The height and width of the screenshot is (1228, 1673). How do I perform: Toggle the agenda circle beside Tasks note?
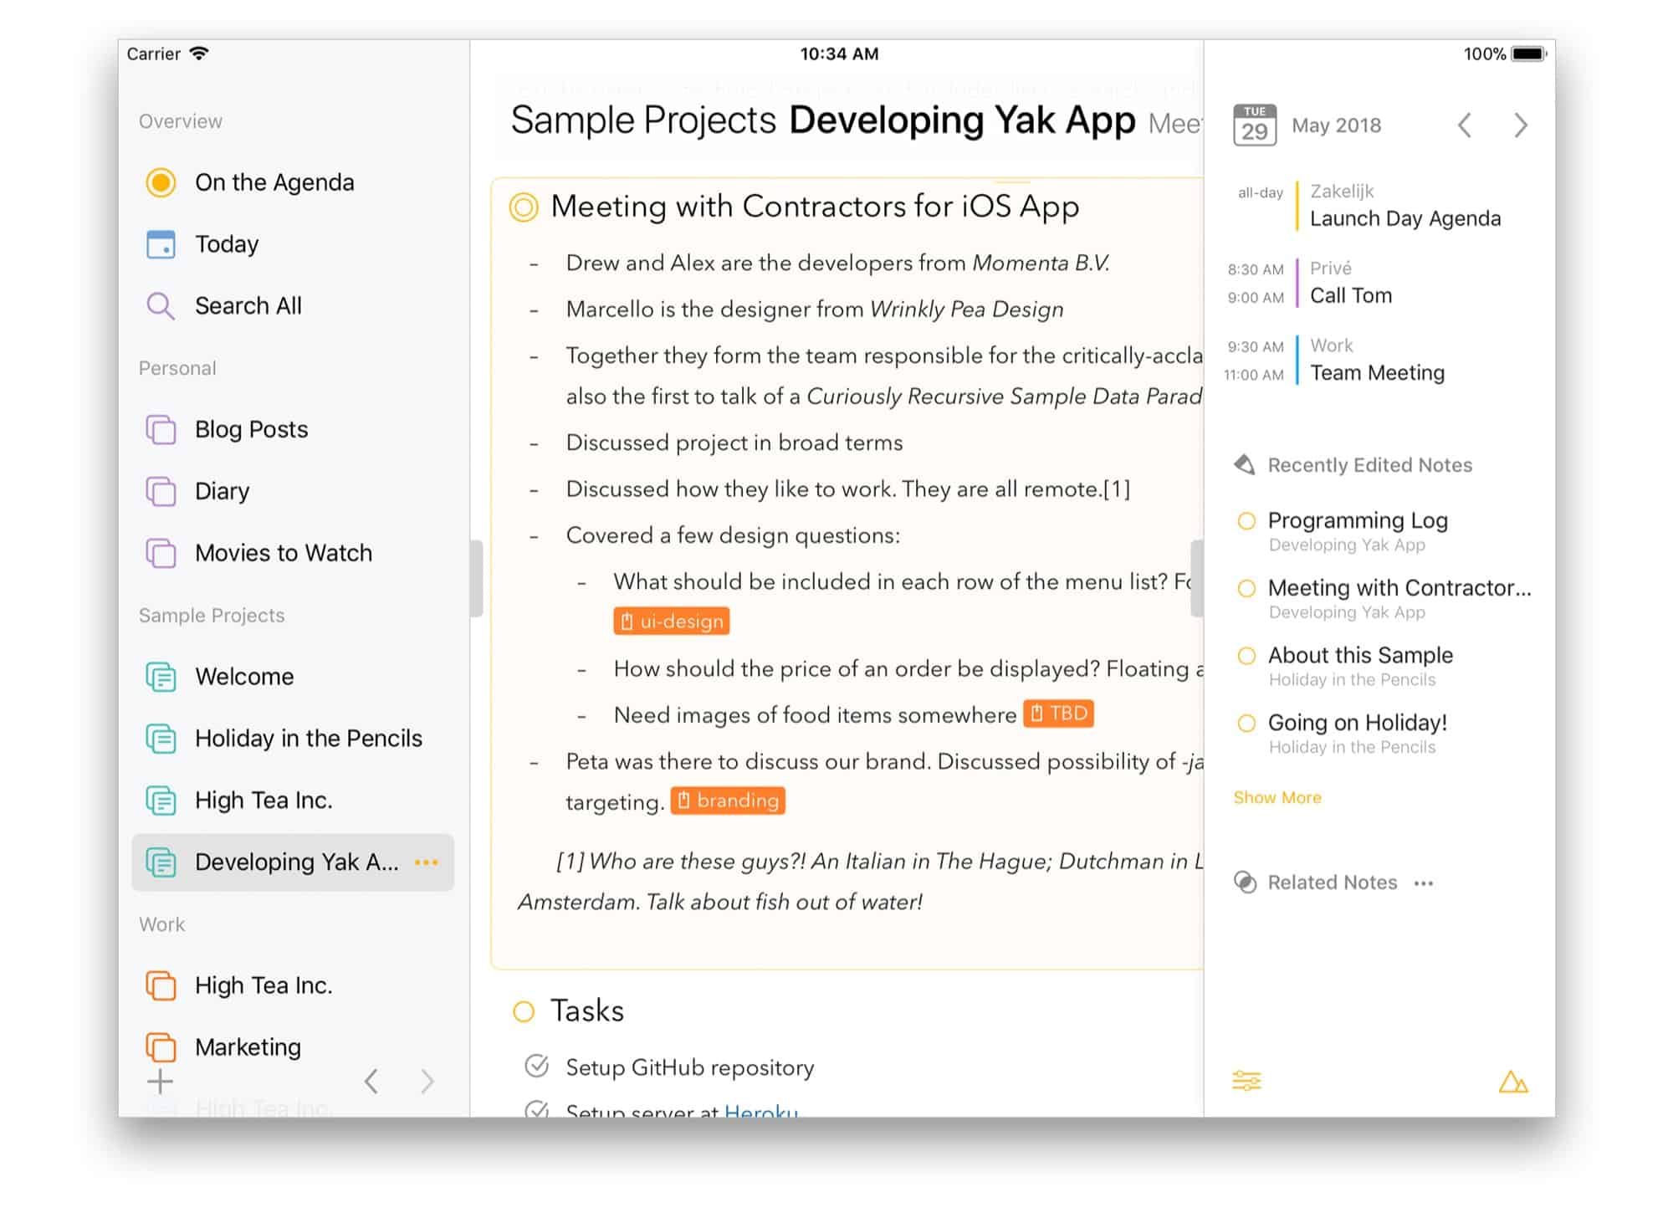pyautogui.click(x=524, y=1012)
